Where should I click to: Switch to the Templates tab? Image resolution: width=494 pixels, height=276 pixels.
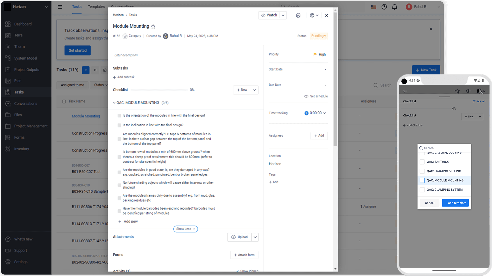(x=96, y=7)
